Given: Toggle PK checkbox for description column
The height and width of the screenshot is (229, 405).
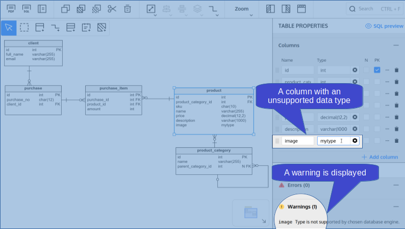Looking at the screenshot, I should (x=377, y=129).
